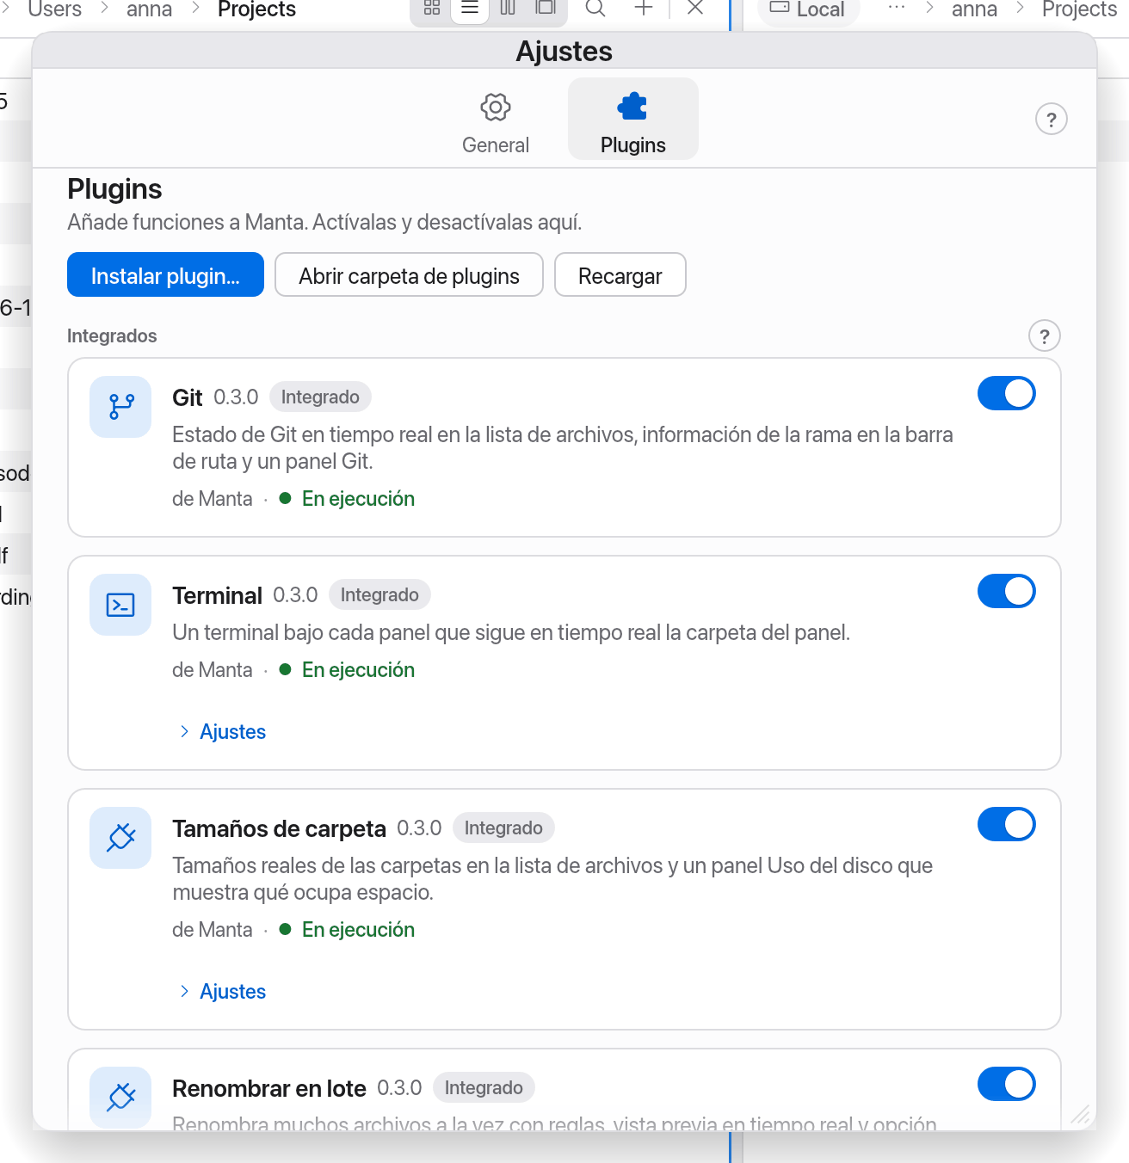Expand the collapsed path ellipsis in the right pane
Viewport: 1129px width, 1163px height.
tap(897, 8)
